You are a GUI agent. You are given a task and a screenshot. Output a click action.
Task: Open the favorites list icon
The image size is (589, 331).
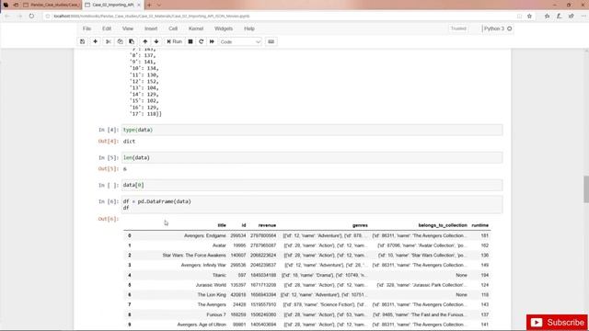[x=547, y=17]
